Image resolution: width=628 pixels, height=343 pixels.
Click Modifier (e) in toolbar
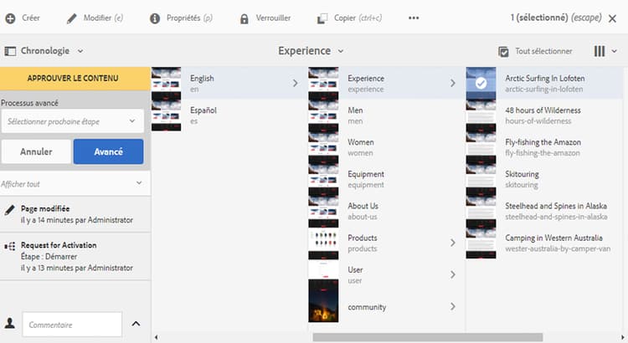coord(103,18)
